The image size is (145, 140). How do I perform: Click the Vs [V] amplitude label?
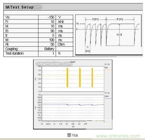[x=119, y=35]
